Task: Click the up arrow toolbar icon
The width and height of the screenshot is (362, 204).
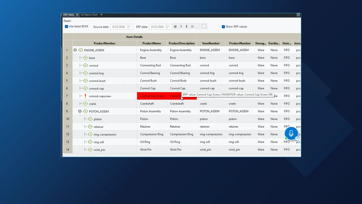Action: tap(181, 27)
